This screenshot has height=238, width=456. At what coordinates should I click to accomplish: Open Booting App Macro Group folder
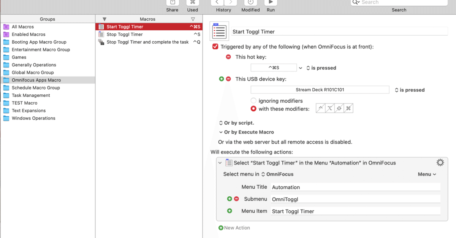47,42
